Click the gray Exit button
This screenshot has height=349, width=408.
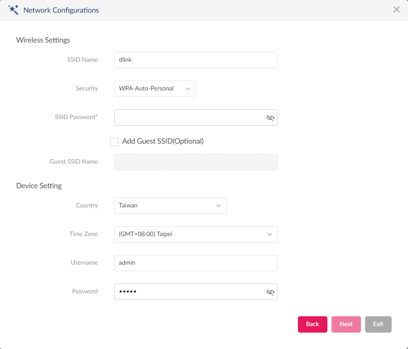[x=378, y=324]
